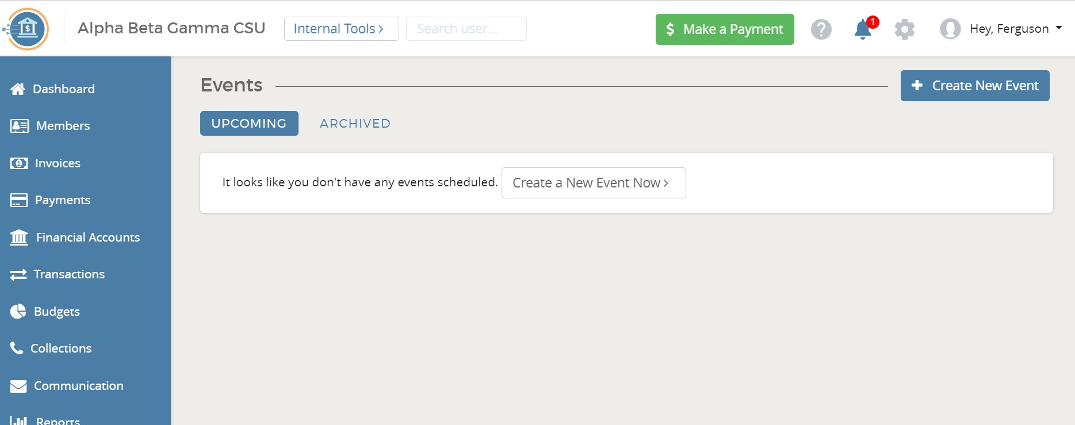Click the user avatar picture
This screenshot has height=425, width=1075.
tap(950, 29)
